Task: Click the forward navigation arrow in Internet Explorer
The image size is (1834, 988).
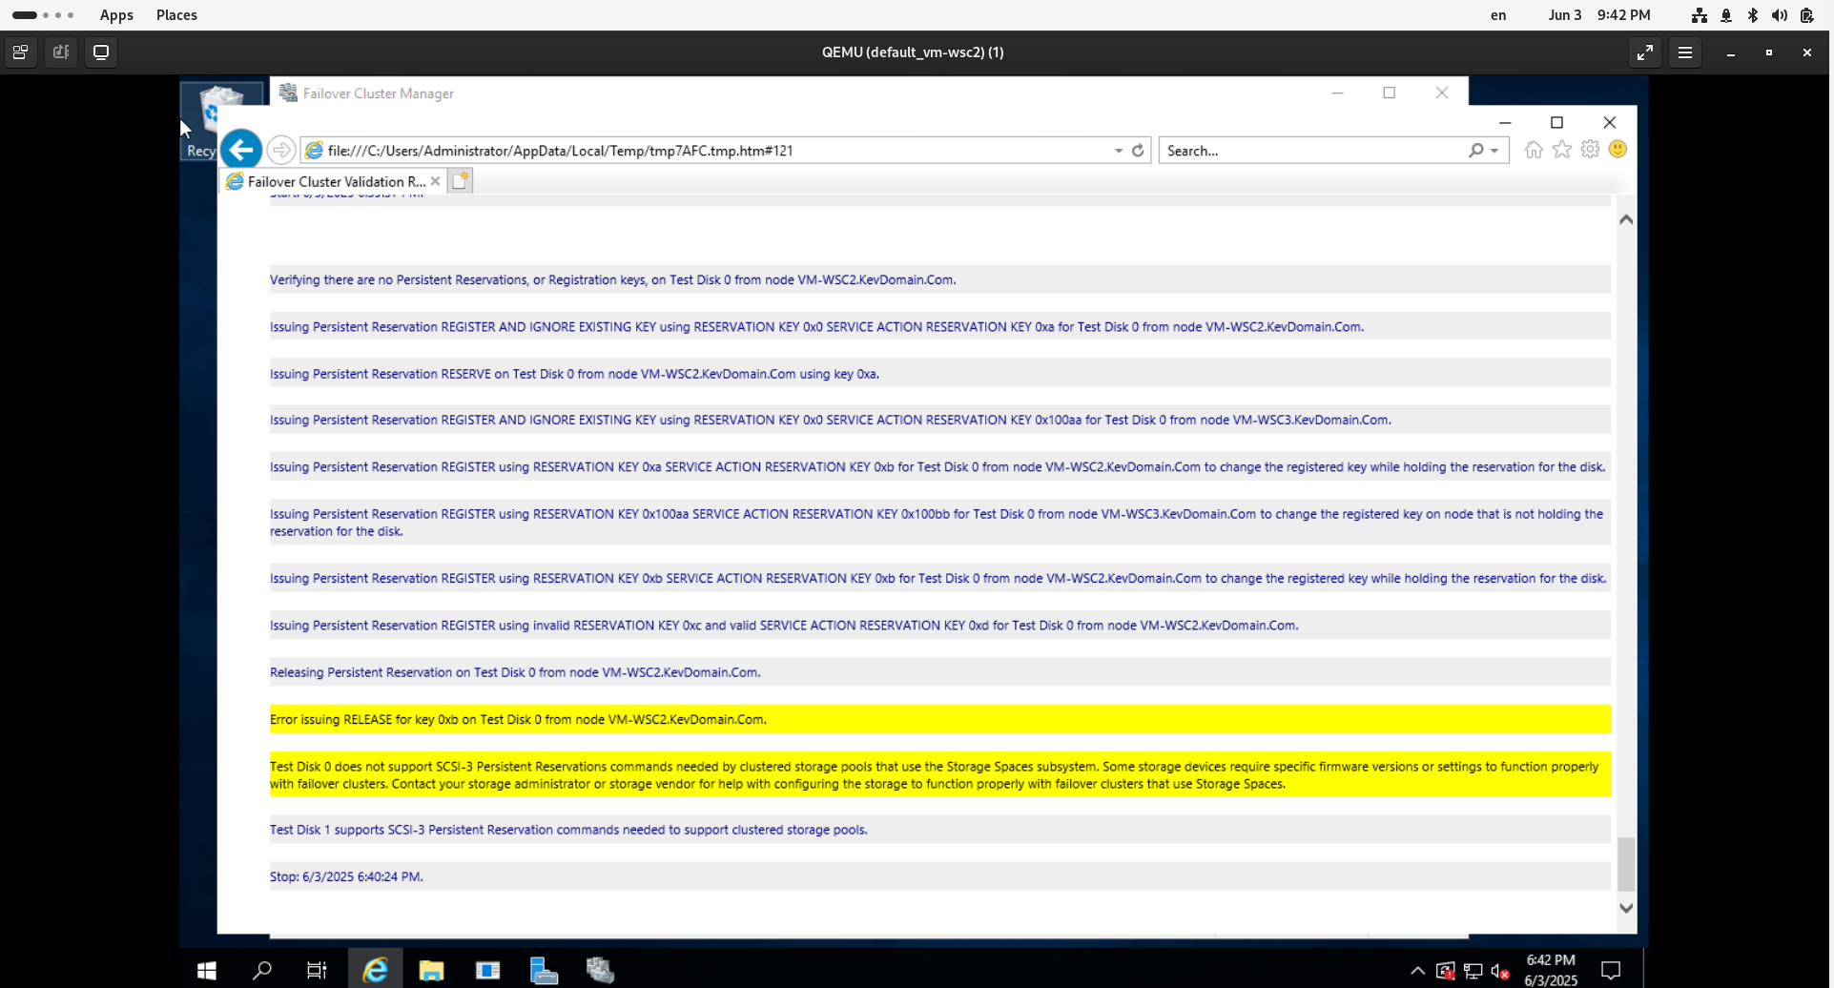Action: (x=280, y=150)
